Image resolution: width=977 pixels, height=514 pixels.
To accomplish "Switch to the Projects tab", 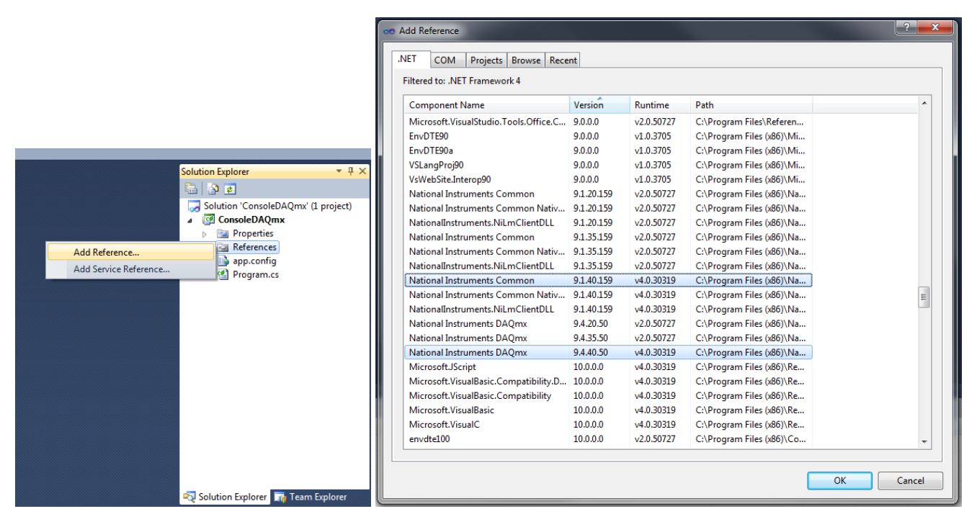I will 486,60.
